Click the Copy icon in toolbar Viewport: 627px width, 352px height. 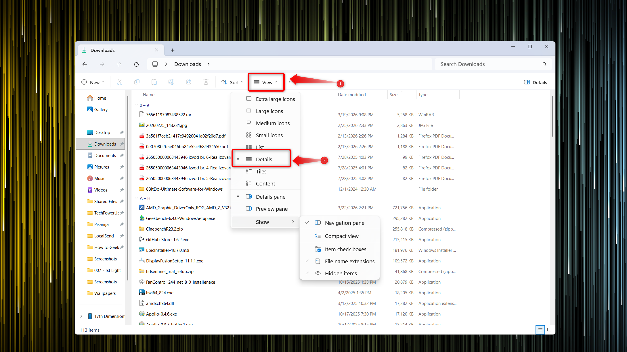click(137, 82)
